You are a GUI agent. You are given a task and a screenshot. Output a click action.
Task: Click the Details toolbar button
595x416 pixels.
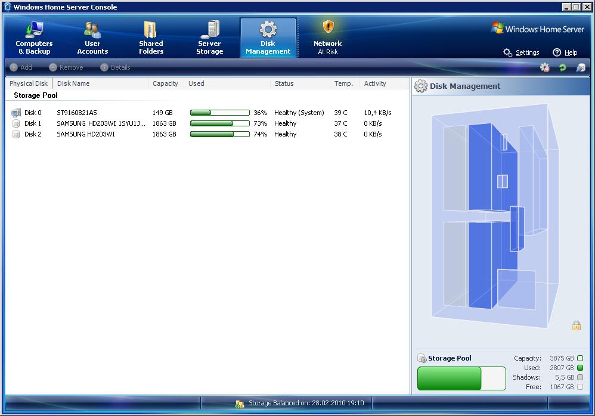pos(115,67)
